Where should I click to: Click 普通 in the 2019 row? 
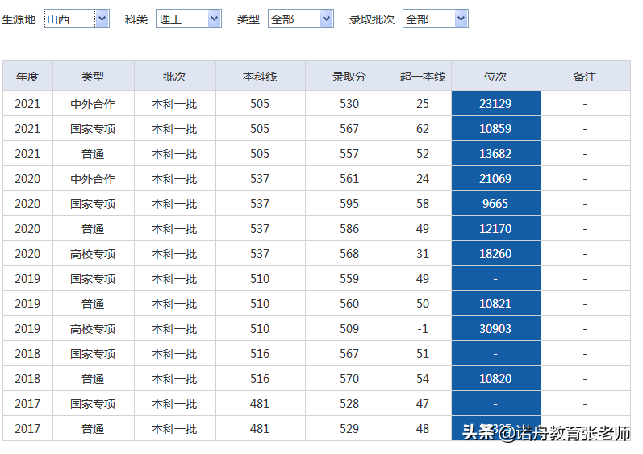tap(93, 304)
